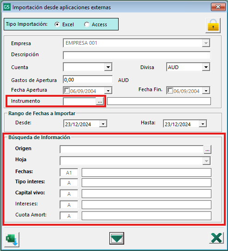Enable the Fecha Apertura checkbox
The height and width of the screenshot is (251, 228).
coord(66,90)
